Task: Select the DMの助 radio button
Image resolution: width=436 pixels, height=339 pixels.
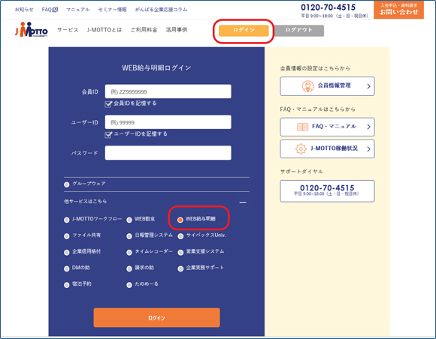Action: pos(66,268)
